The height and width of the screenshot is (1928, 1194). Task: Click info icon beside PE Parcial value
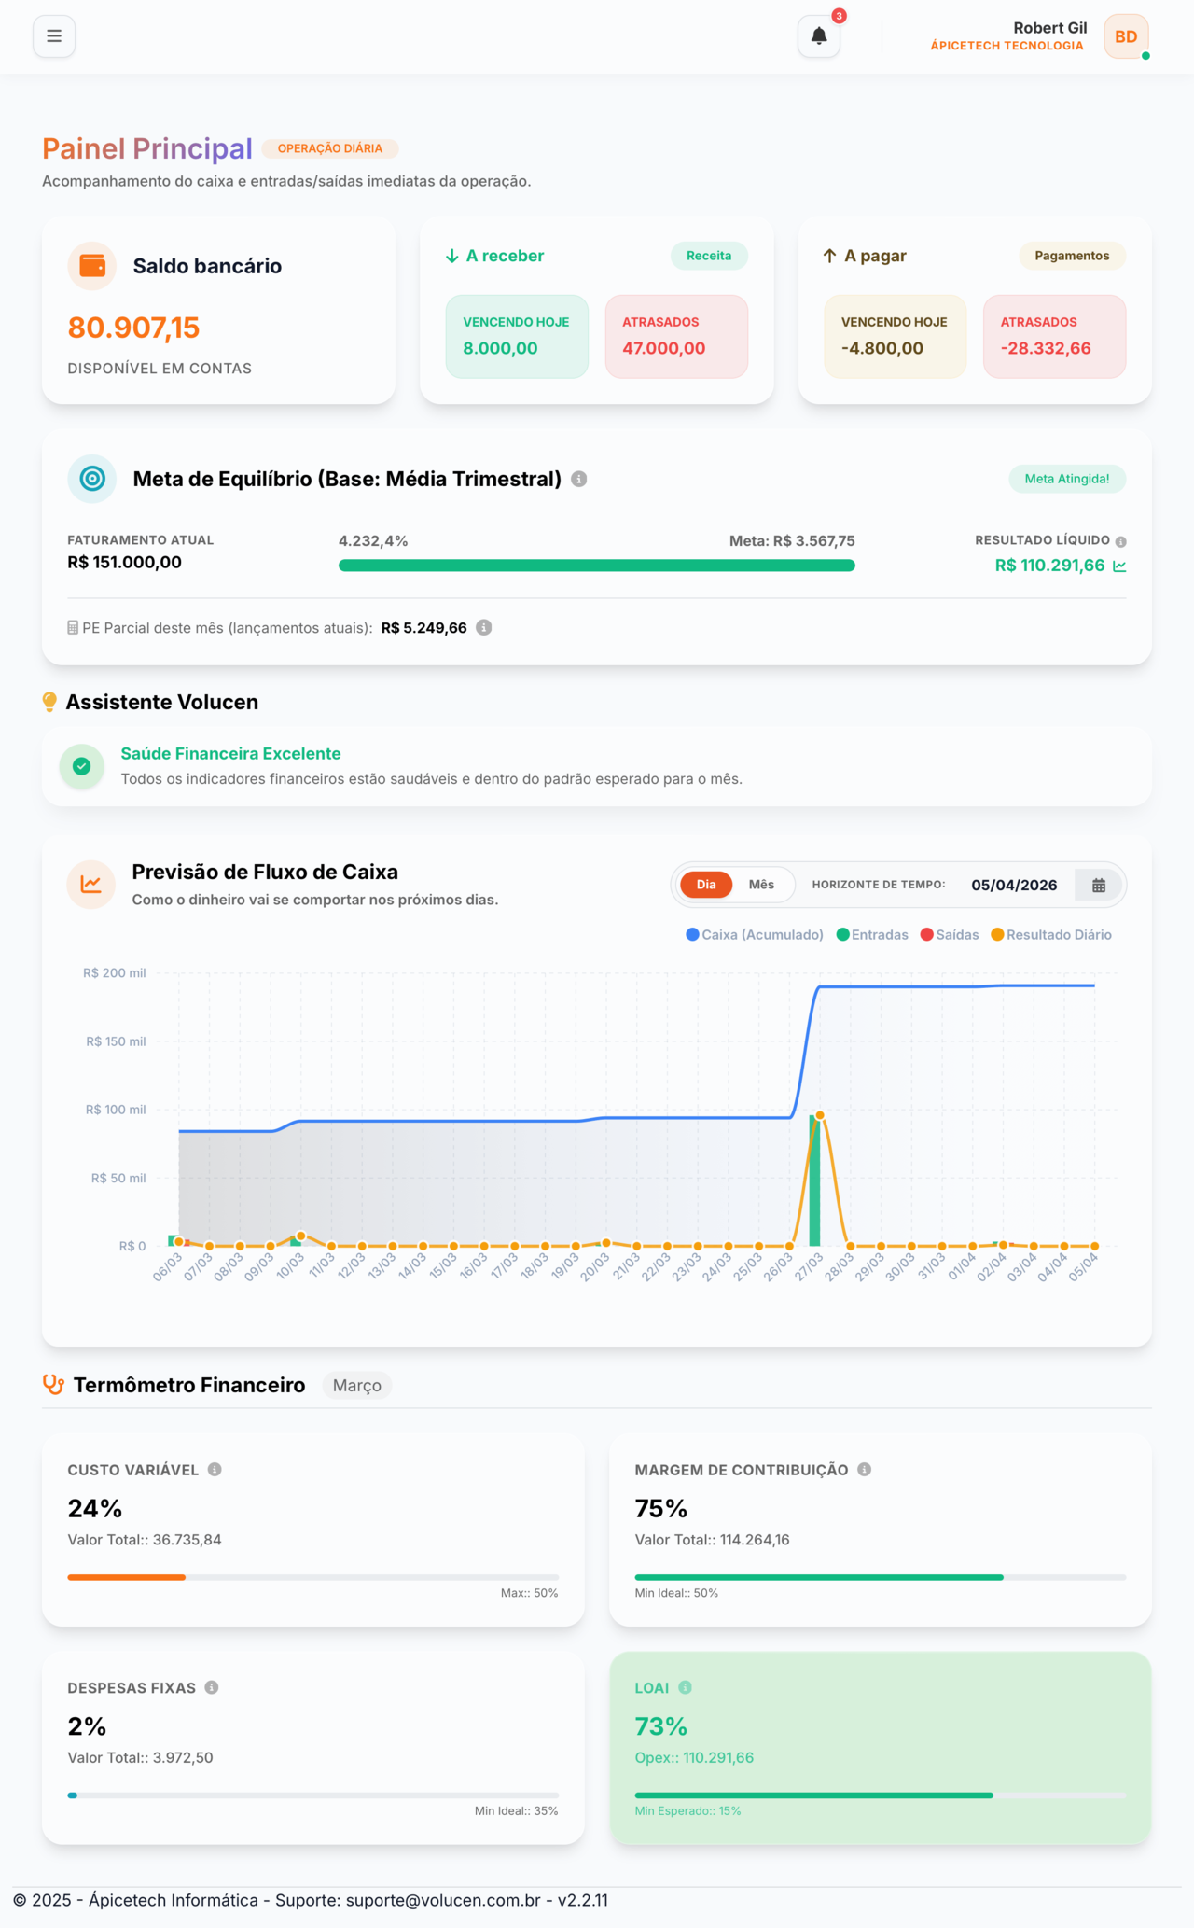coord(484,628)
